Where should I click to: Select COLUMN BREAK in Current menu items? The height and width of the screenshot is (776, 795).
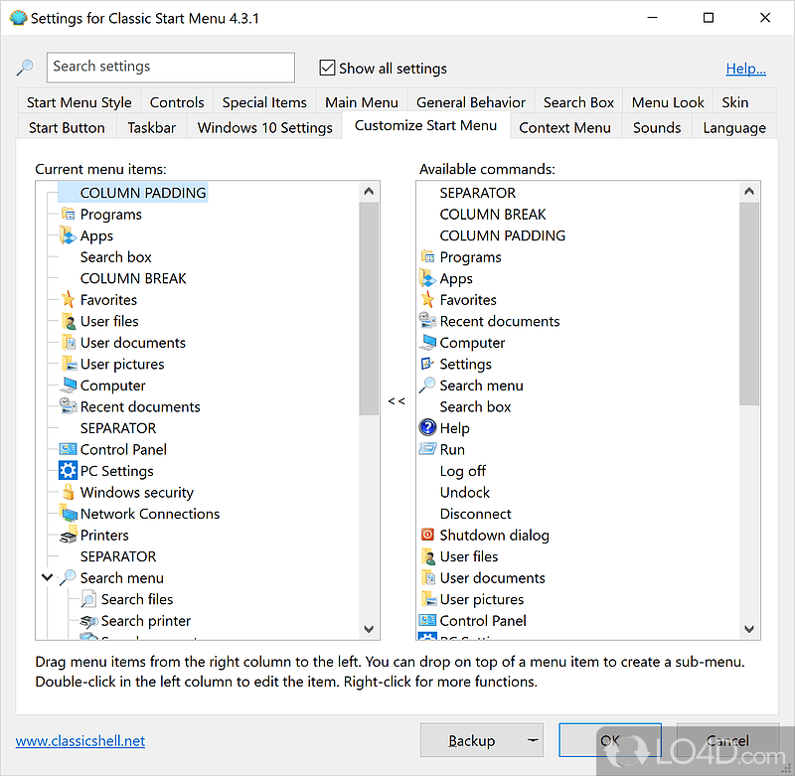[133, 278]
